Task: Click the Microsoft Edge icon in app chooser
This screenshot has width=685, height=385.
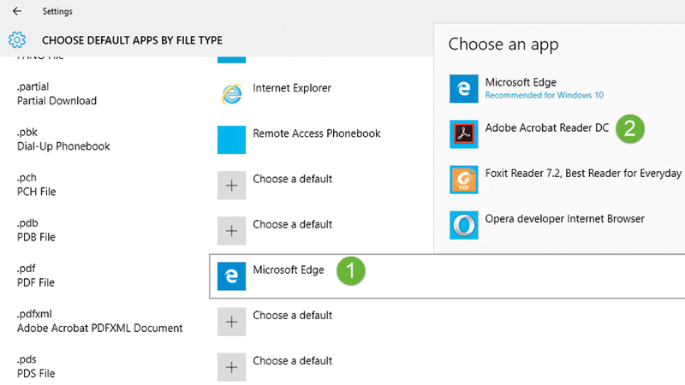Action: pos(463,88)
